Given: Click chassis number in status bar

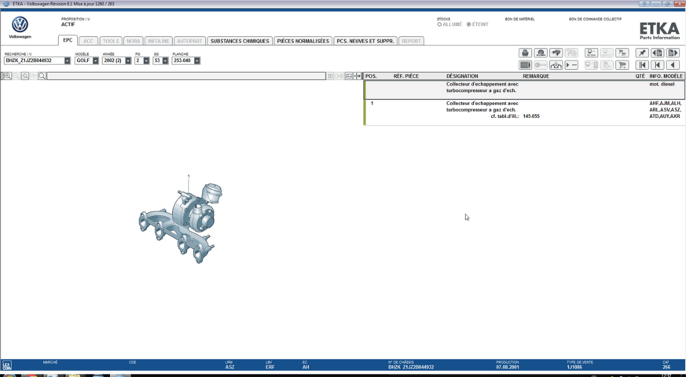Looking at the screenshot, I should coord(411,368).
